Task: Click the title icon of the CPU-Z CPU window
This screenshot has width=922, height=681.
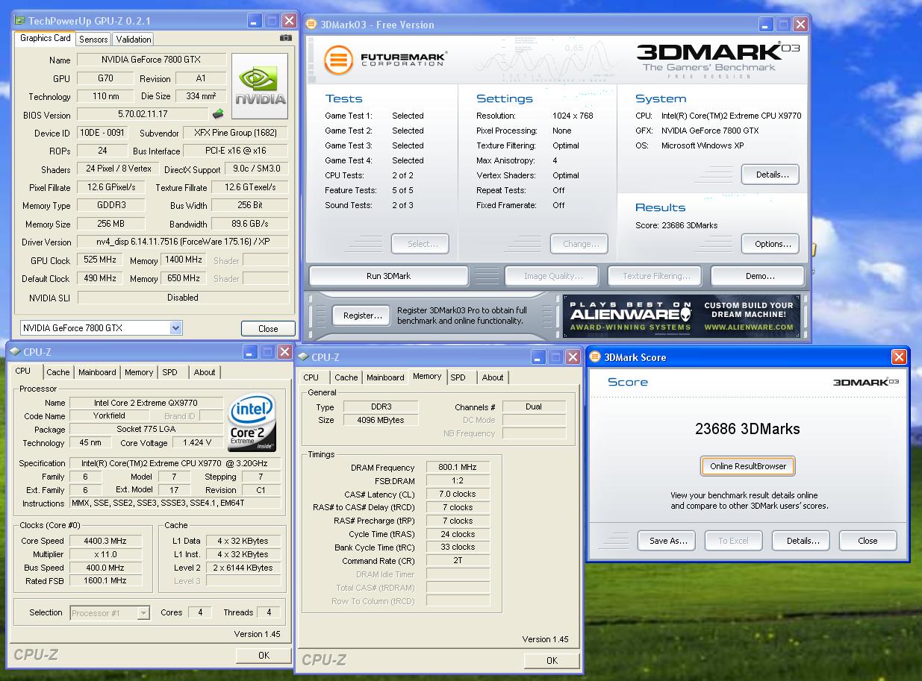Action: (x=15, y=351)
